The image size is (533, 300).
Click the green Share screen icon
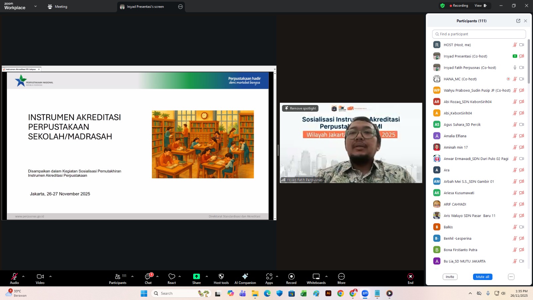[x=197, y=276]
